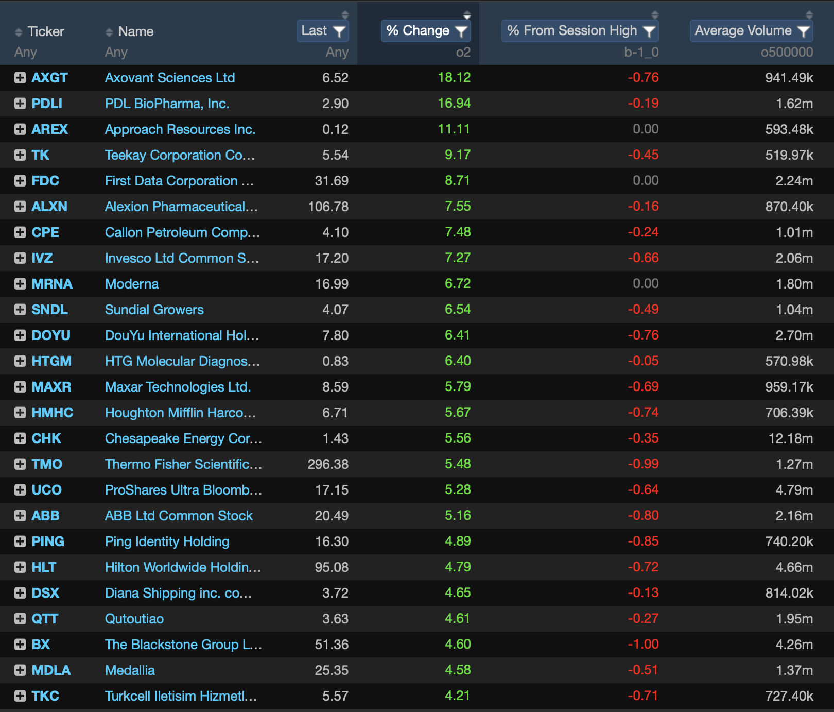Click plus icon beside CHK
Screen dimensions: 834x712
(x=20, y=438)
